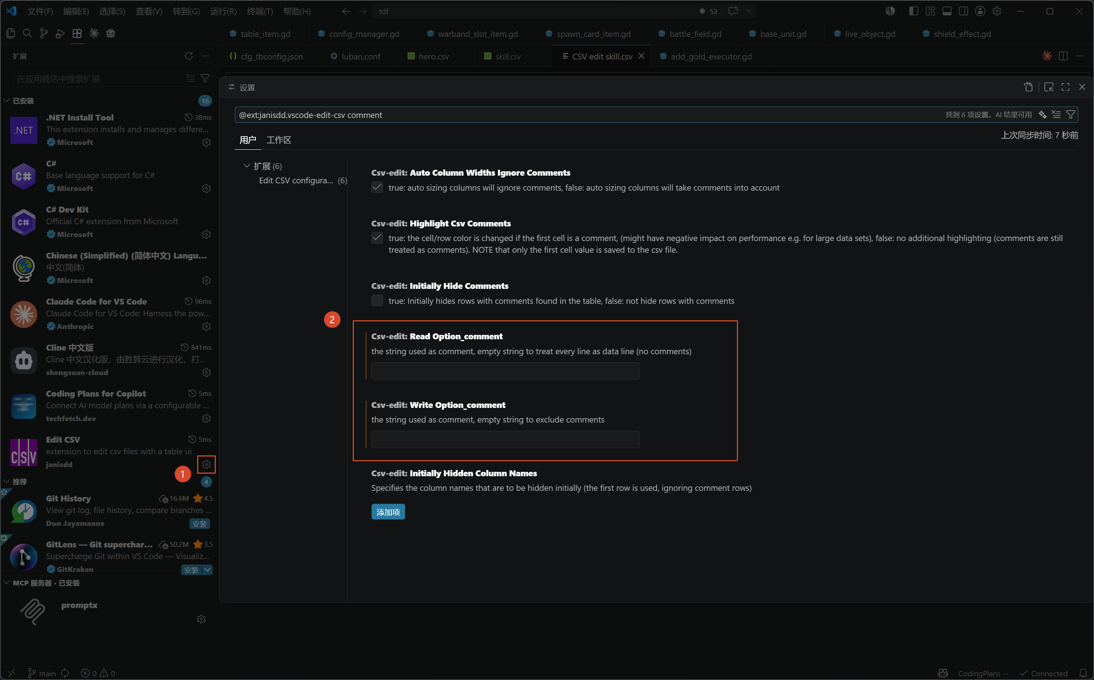Collapse the MCP 服务器 section
The height and width of the screenshot is (680, 1094).
[x=7, y=582]
